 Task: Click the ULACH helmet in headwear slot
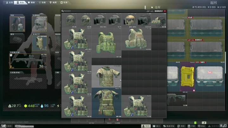[x=39, y=24]
